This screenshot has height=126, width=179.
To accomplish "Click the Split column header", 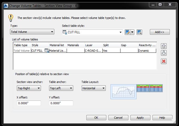I will pyautogui.click(x=111, y=45).
